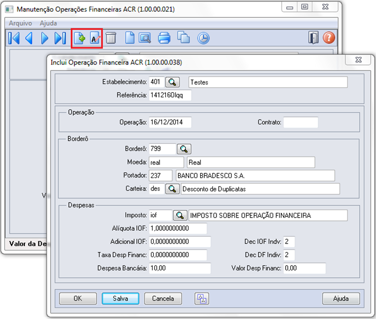Image resolution: width=376 pixels, height=319 pixels.
Task: Click the Testes description field
Action: [x=268, y=82]
